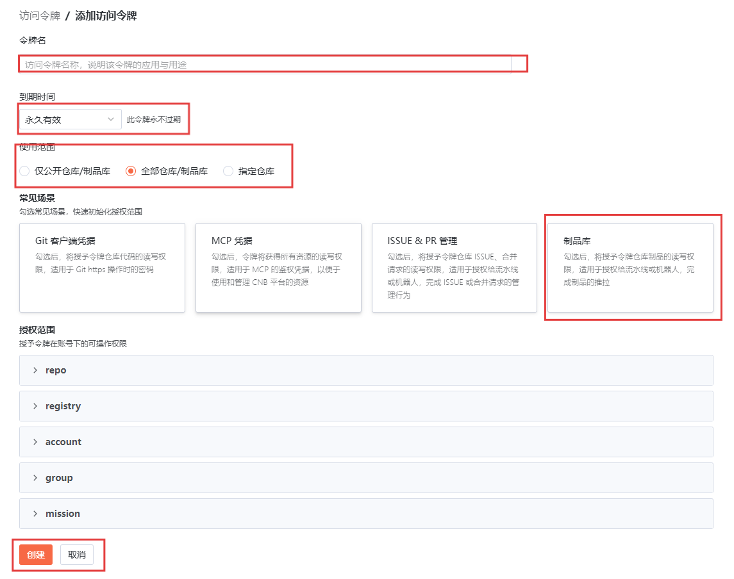The image size is (734, 579).
Task: Select 仅公开仓库/制品库 radio option
Action: 24,171
